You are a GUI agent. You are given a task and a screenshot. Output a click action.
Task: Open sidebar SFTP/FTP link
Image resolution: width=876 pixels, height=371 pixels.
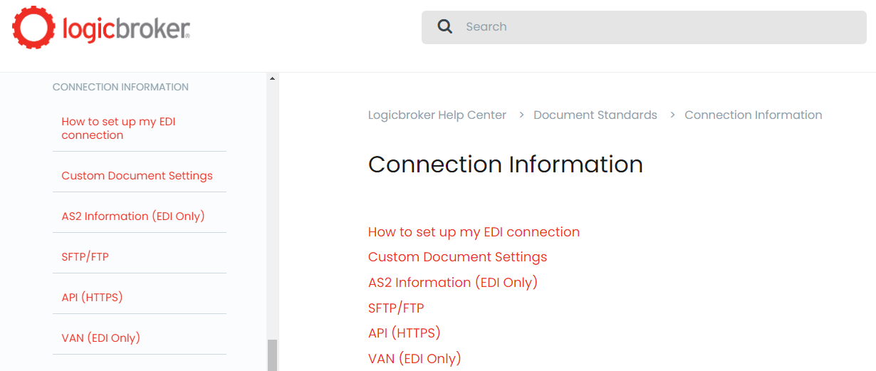click(85, 257)
